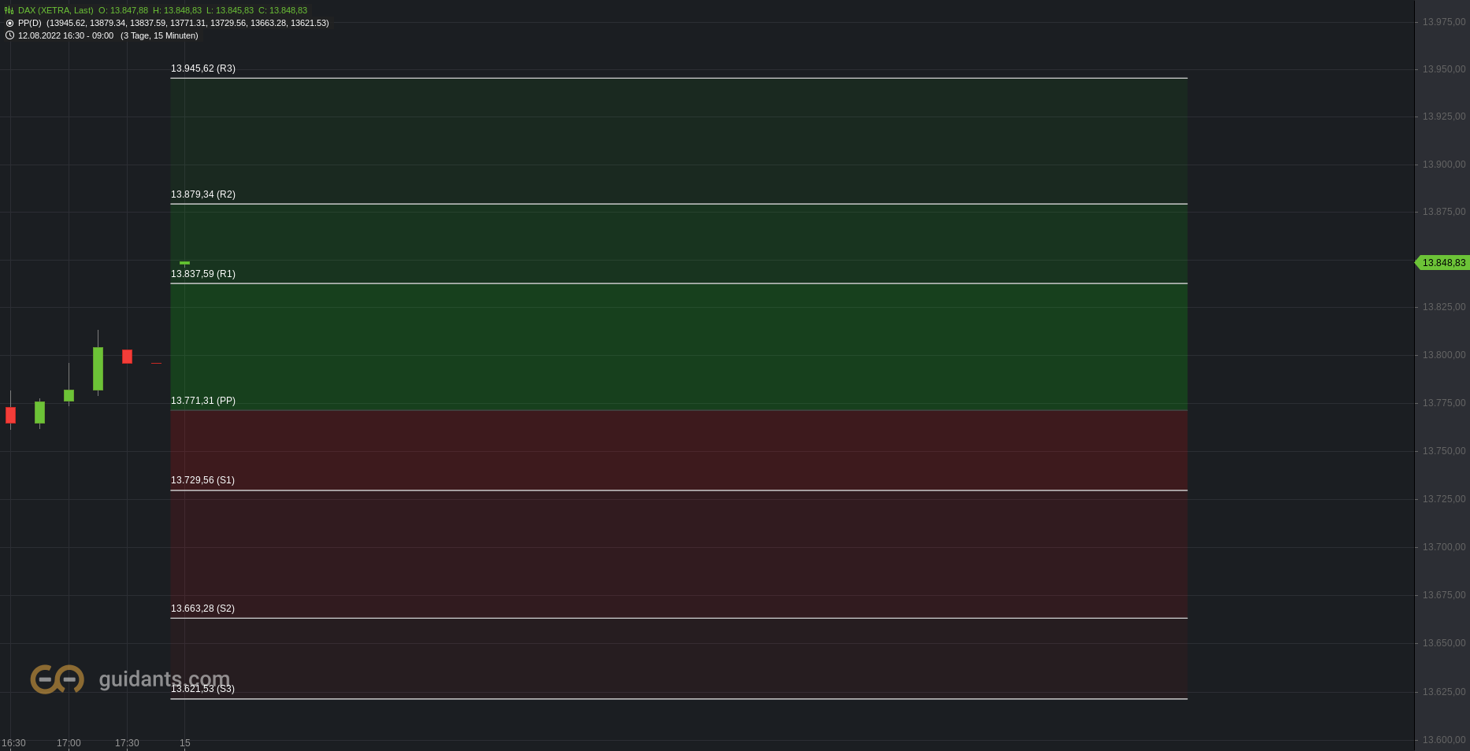1470x751 pixels.
Task: Click the green current price tag 13.848,83
Action: 1442,263
